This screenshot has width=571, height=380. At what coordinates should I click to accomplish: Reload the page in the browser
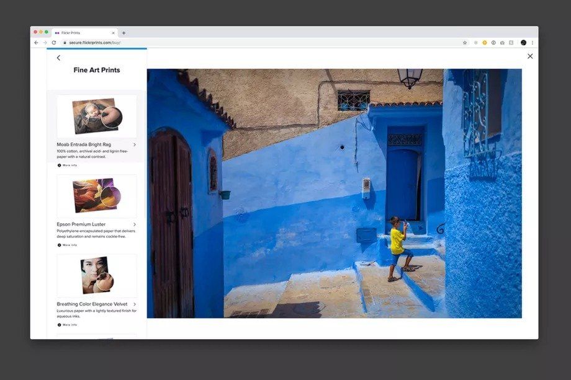[x=54, y=43]
